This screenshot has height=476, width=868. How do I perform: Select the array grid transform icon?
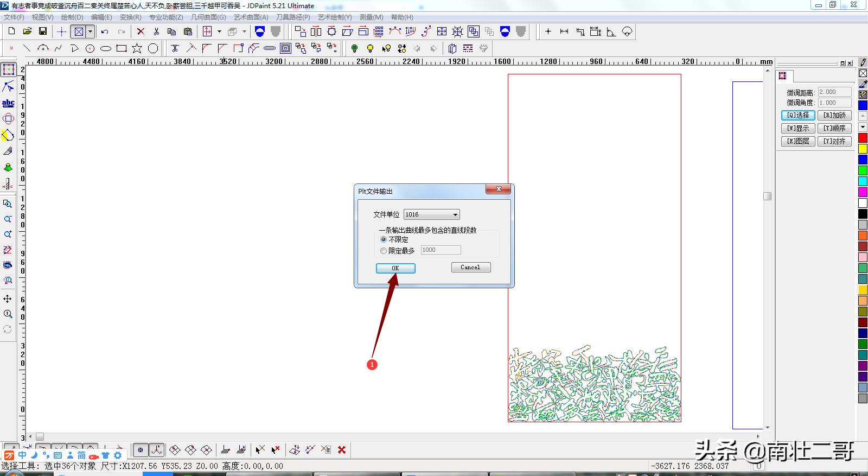pos(379,31)
